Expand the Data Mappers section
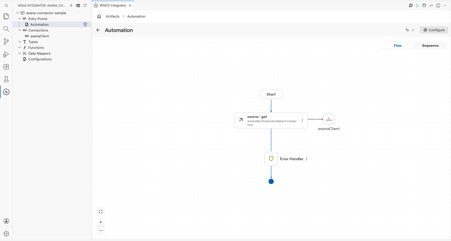This screenshot has height=241, width=451. 20,53
